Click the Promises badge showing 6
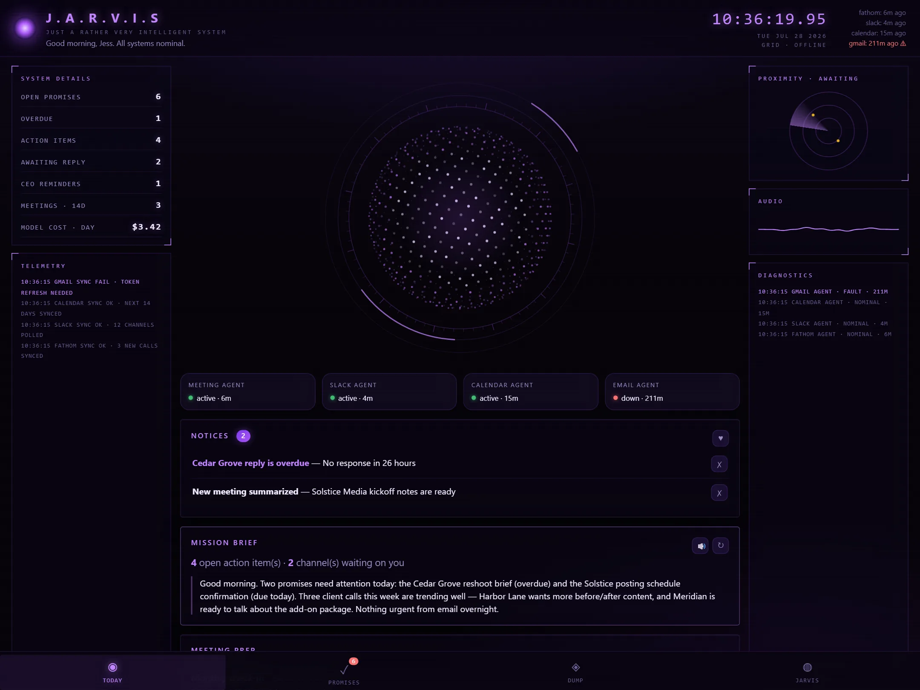This screenshot has width=920, height=690. pyautogui.click(x=354, y=661)
